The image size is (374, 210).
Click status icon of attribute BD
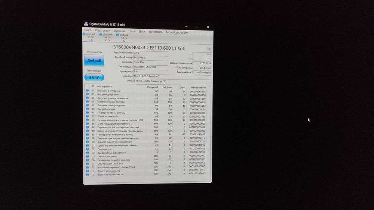(x=87, y=131)
